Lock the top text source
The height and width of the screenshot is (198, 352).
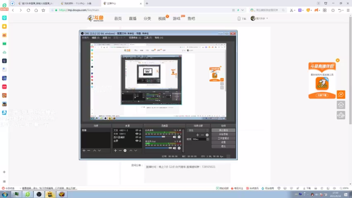[140, 130]
